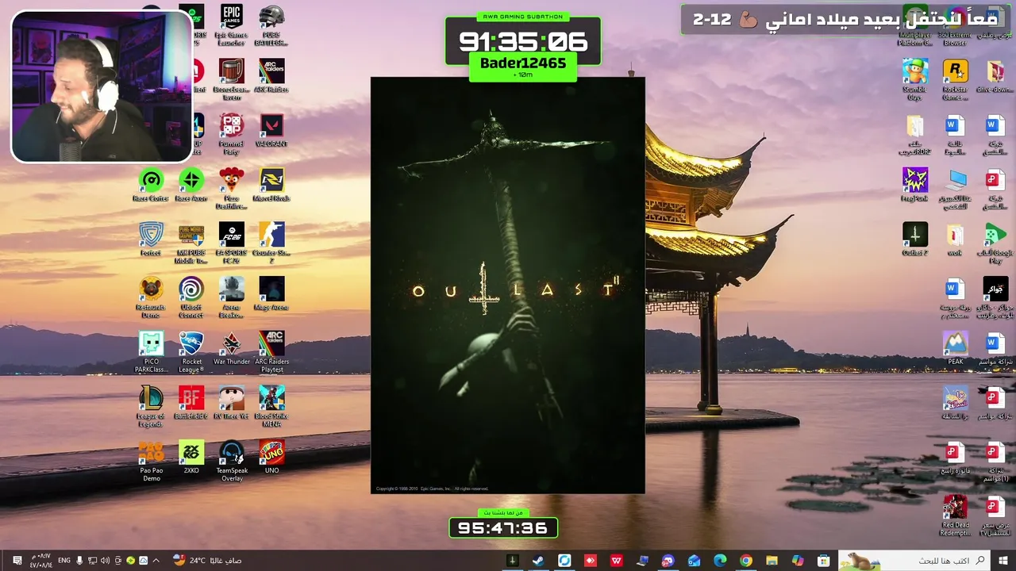Click the Outlast 2 splash screen
The image size is (1016, 571).
[508, 285]
